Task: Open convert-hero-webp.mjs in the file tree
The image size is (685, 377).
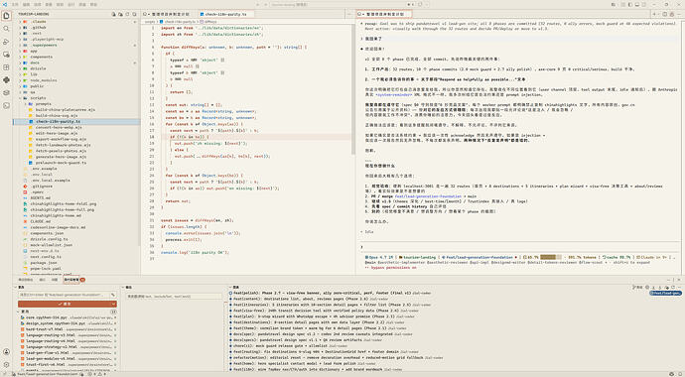Action: tap(59, 127)
